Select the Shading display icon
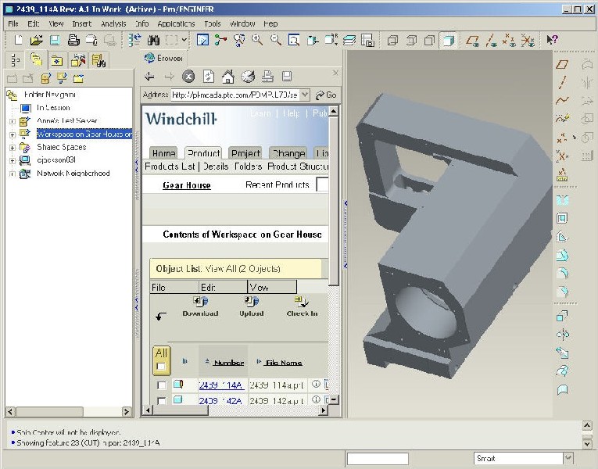Image resolution: width=598 pixels, height=469 pixels. [x=449, y=40]
